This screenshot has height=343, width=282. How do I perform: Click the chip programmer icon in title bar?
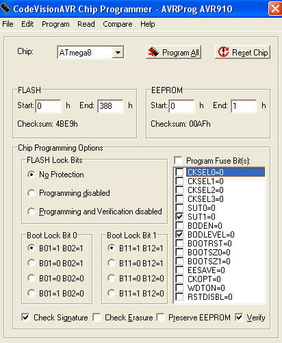click(5, 8)
